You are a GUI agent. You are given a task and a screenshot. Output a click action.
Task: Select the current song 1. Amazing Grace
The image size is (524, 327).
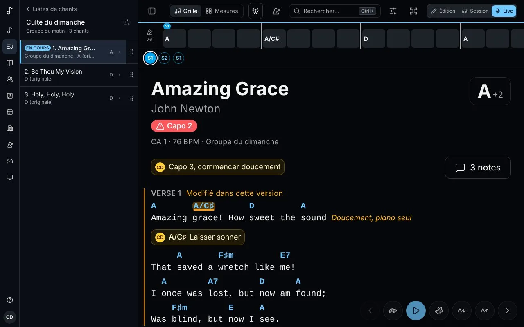pos(72,52)
